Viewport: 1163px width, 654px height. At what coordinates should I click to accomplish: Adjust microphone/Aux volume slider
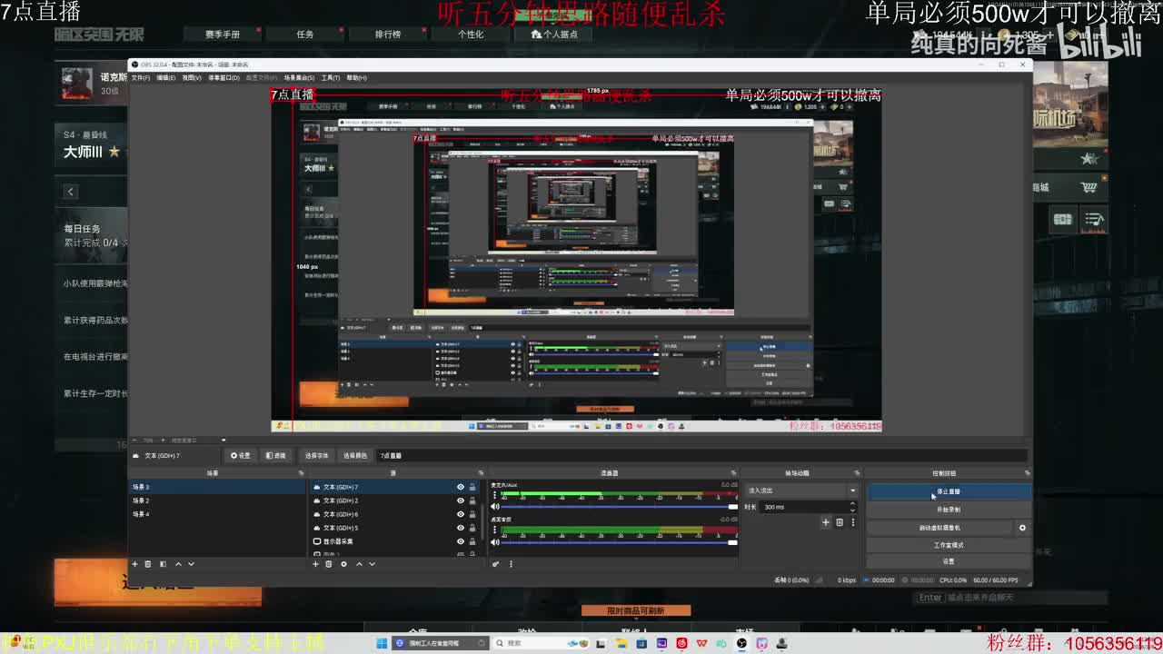point(620,507)
